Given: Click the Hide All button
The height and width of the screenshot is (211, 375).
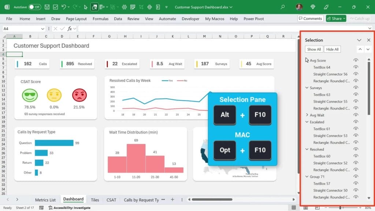Looking at the screenshot, I should tap(332, 49).
